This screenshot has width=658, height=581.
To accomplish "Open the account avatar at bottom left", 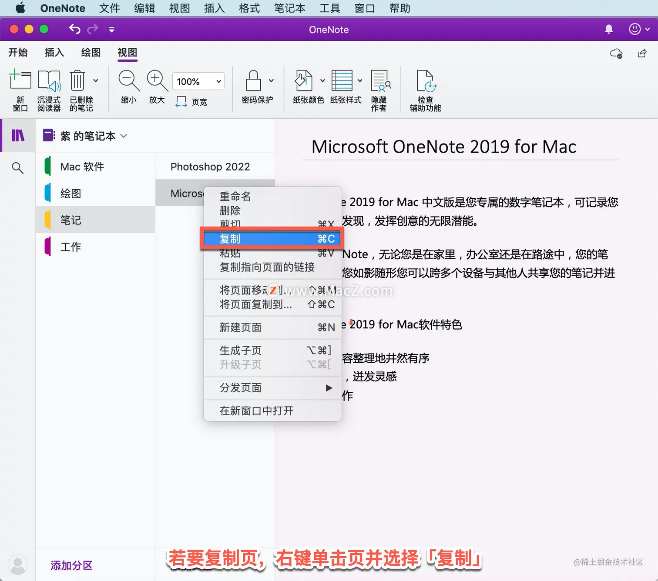I will [18, 565].
